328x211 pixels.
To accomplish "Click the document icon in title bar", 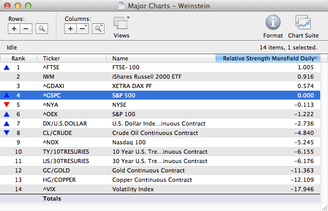I will click(122, 5).
